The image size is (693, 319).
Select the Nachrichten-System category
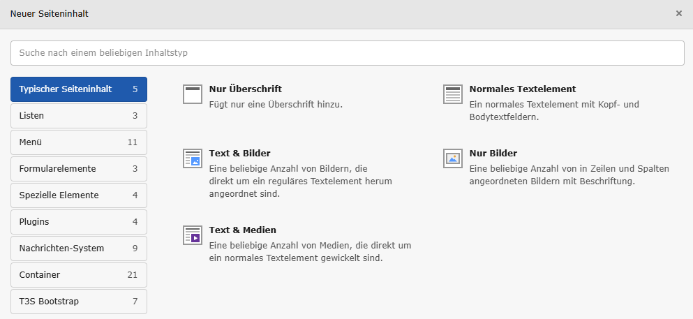[79, 248]
